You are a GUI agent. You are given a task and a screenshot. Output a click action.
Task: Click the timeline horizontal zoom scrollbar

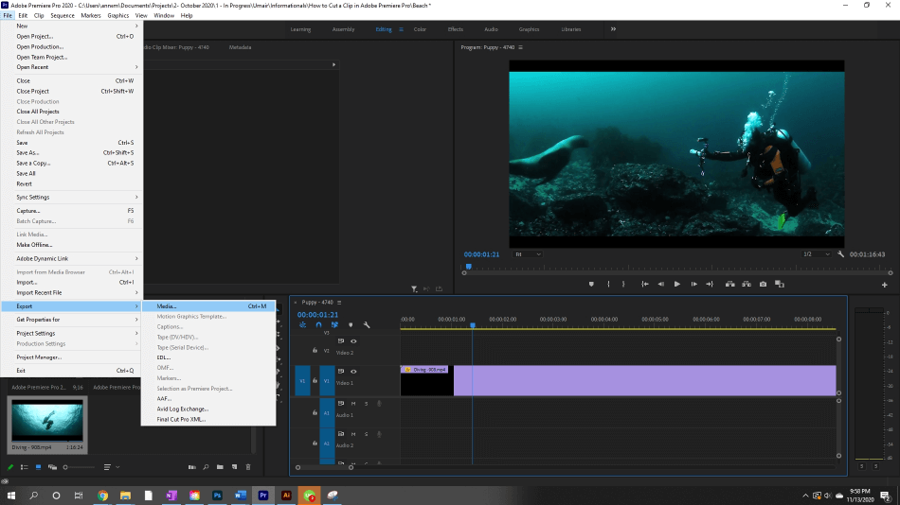click(x=324, y=467)
